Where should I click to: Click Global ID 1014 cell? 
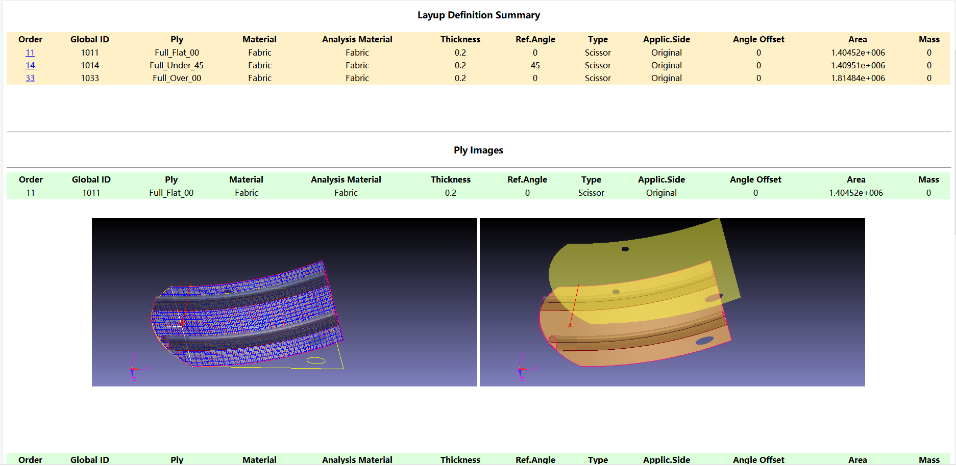point(90,65)
